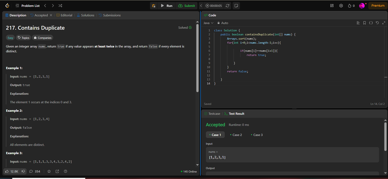Open the Java language dropdown
The image size is (388, 179).
point(209,23)
